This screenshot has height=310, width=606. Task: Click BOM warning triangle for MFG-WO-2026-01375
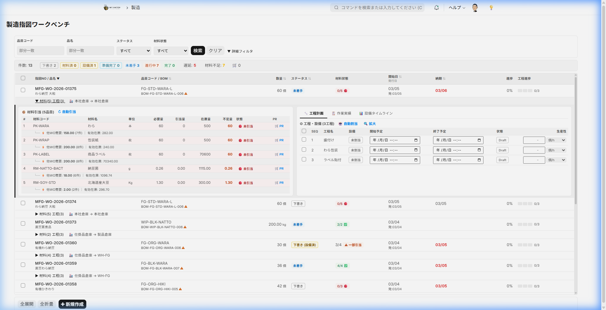click(186, 94)
